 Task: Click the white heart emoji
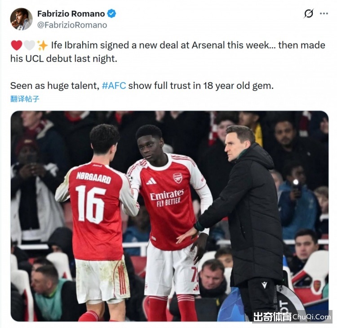point(29,45)
